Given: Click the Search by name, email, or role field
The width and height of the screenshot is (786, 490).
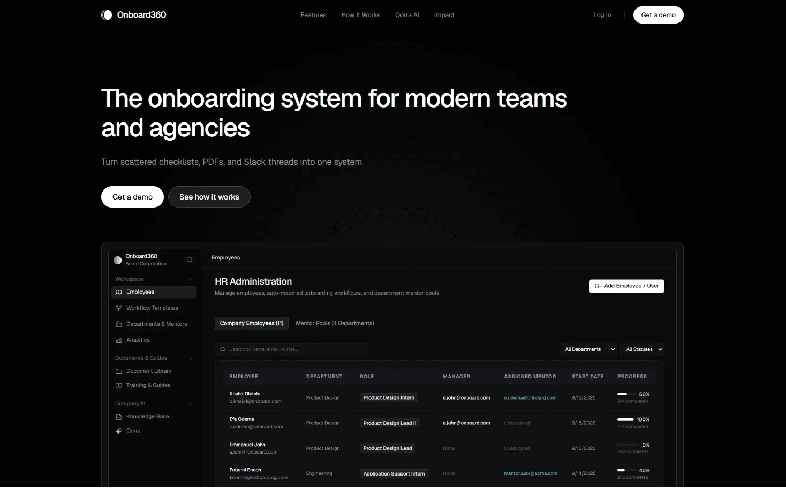Looking at the screenshot, I should [x=291, y=349].
